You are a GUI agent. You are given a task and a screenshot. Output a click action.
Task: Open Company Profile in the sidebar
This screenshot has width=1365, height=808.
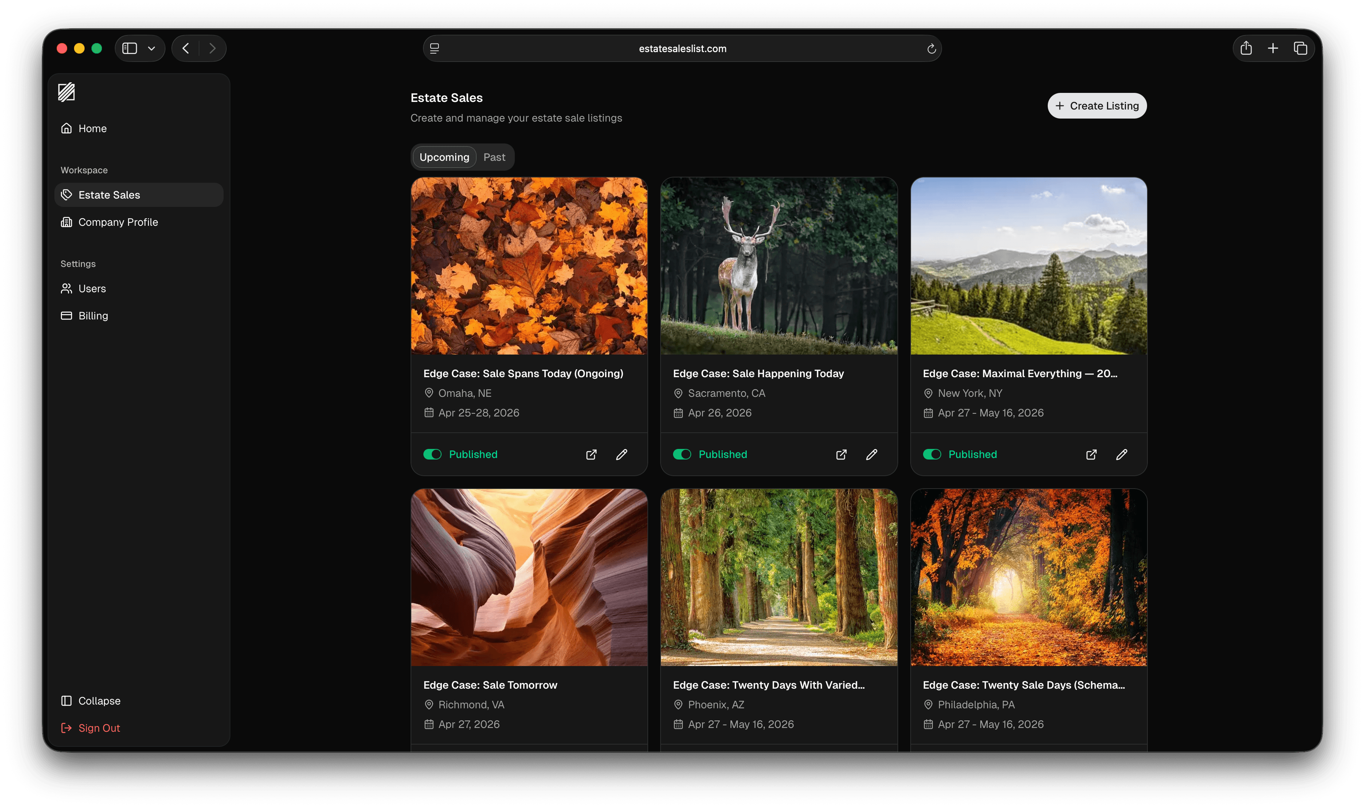(x=117, y=222)
